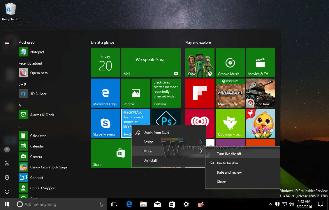Launch the Camera app
329x210 pixels.
[x=30, y=156]
